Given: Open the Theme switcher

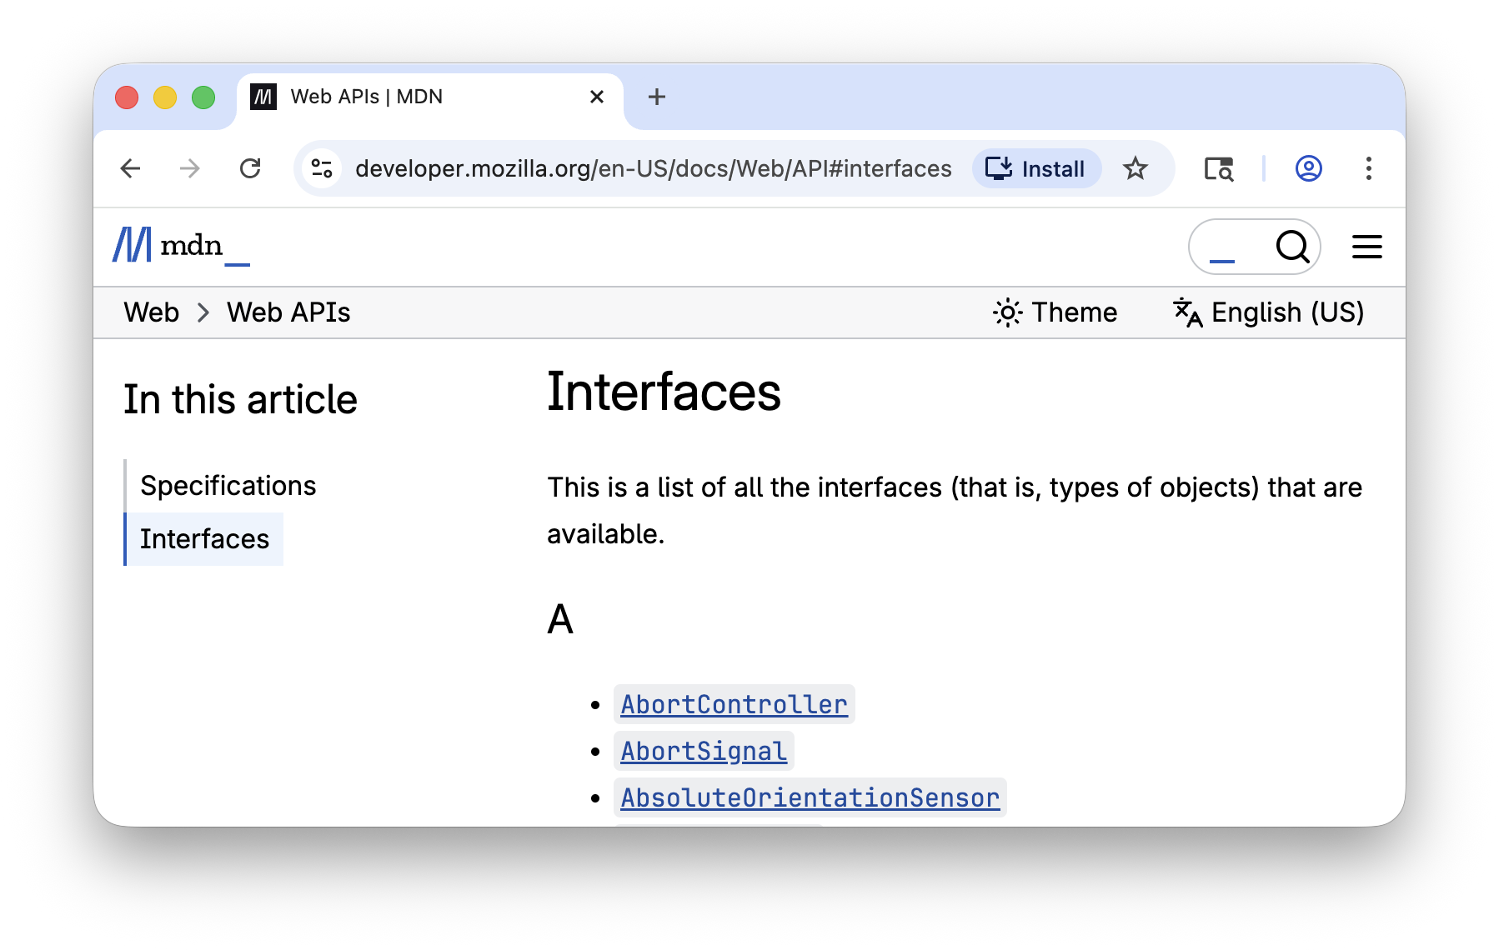Looking at the screenshot, I should (x=1055, y=312).
